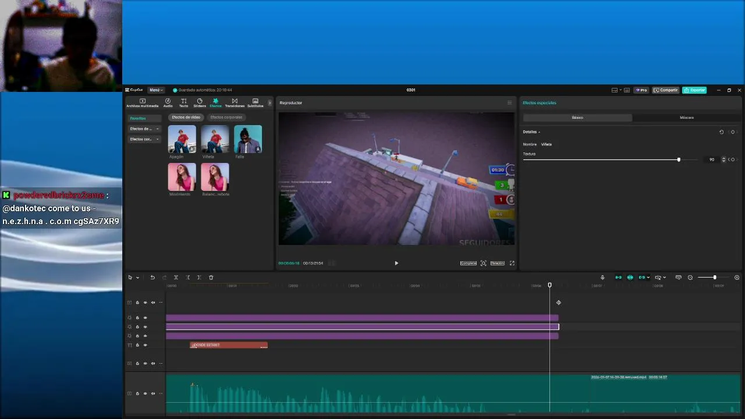Select the Efectos corporales filter chip
Viewport: 745px width, 419px height.
226,118
